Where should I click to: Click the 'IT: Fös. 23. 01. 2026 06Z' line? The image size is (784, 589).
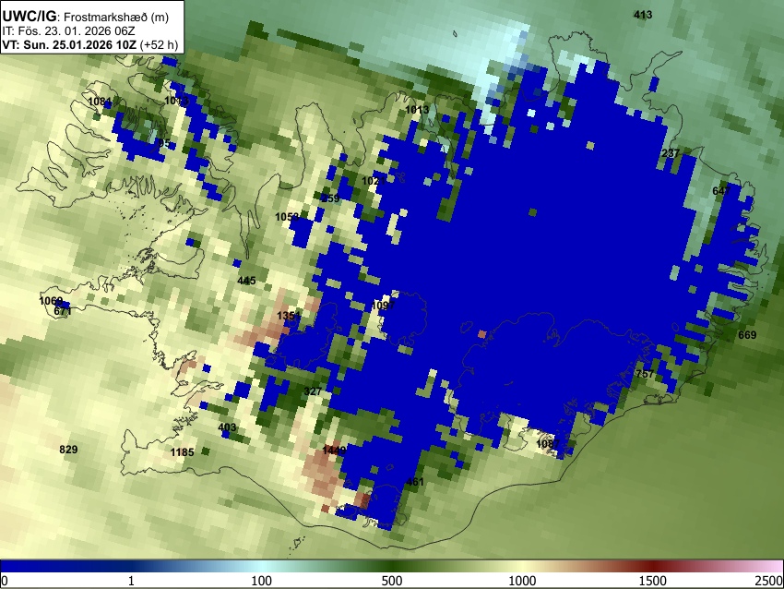(68, 31)
